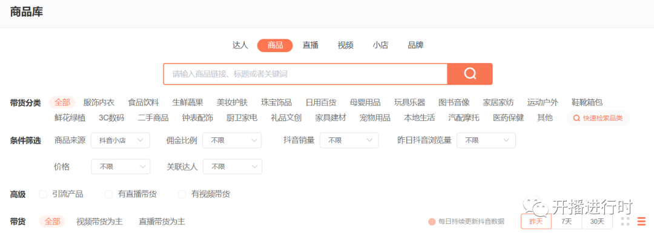
Task: Switch to the 小店 tab
Action: (x=380, y=45)
